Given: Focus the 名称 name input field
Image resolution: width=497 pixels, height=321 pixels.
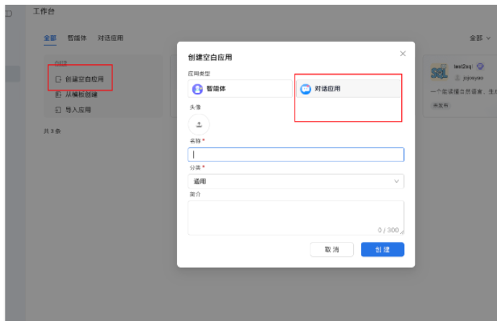Looking at the screenshot, I should [296, 155].
